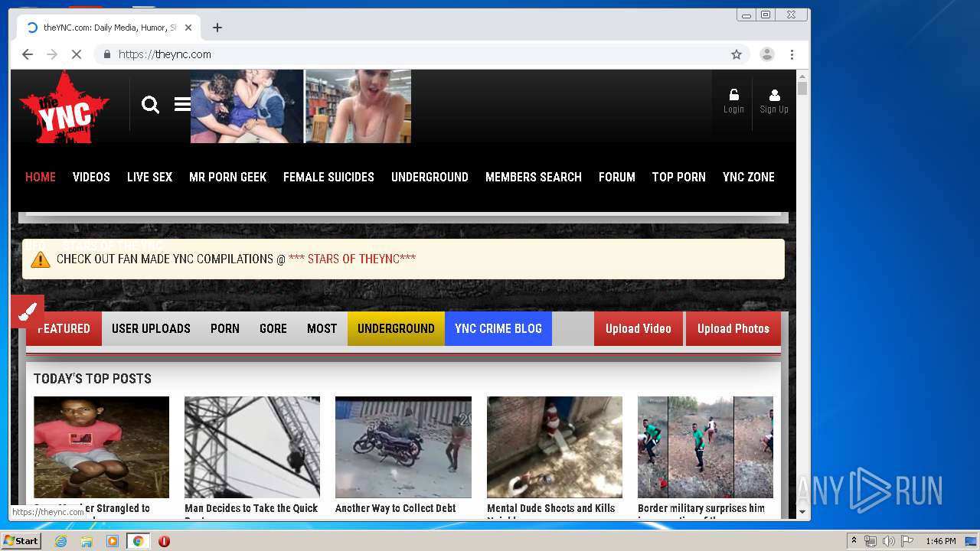Open the Chrome profile avatar icon

click(766, 54)
